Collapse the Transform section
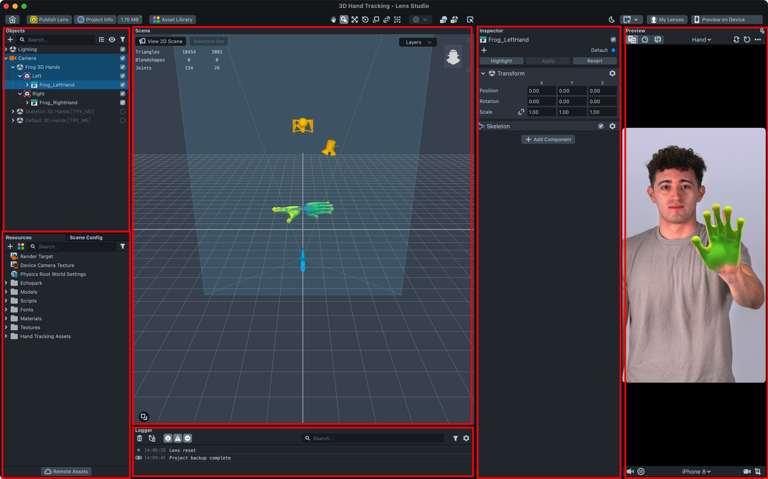Viewport: 768px width, 479px height. click(x=483, y=73)
